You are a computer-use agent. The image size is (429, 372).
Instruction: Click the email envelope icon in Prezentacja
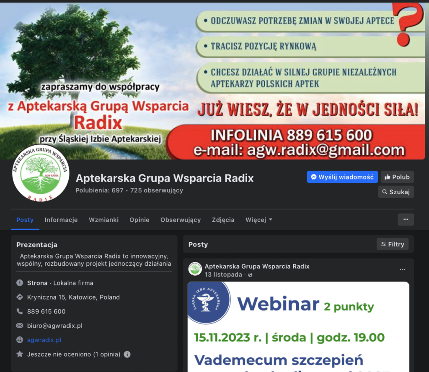click(x=20, y=326)
